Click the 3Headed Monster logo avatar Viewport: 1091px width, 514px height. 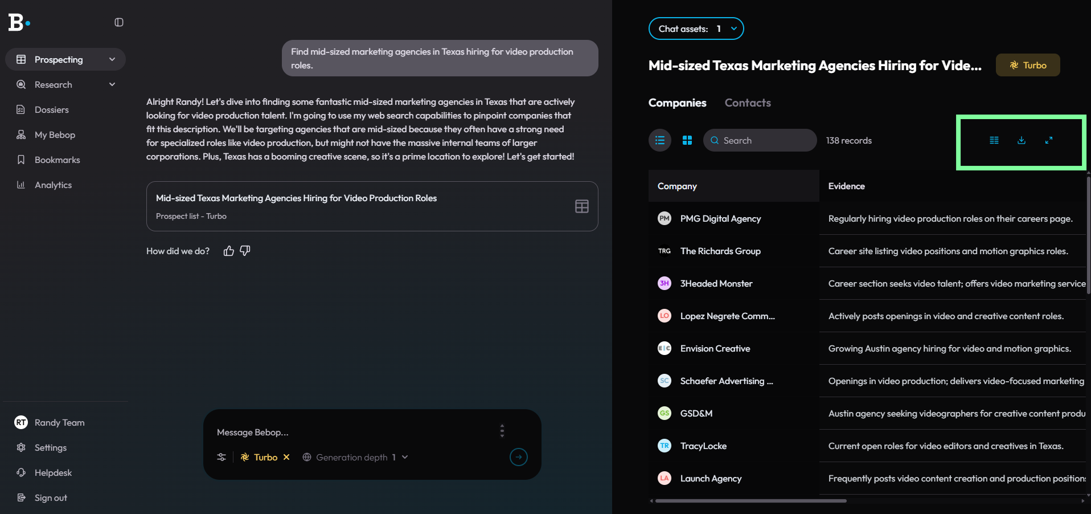(665, 283)
